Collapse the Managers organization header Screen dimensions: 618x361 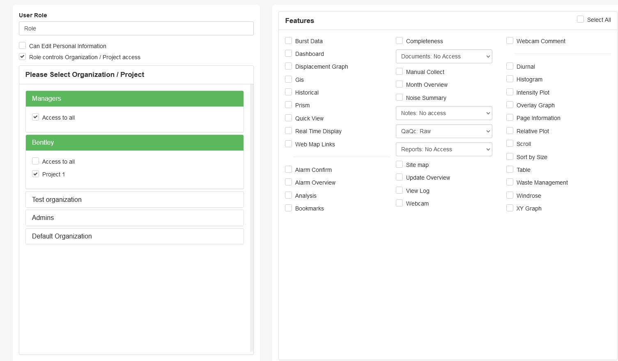[x=135, y=99]
